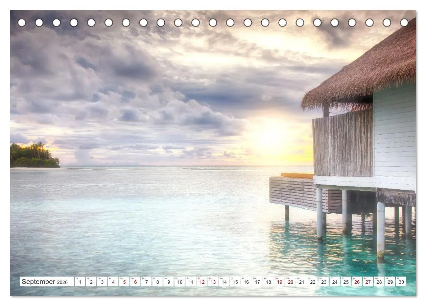This screenshot has height=306, width=426.
Task: Select day 1 in the calendar strip
Action: [80, 281]
